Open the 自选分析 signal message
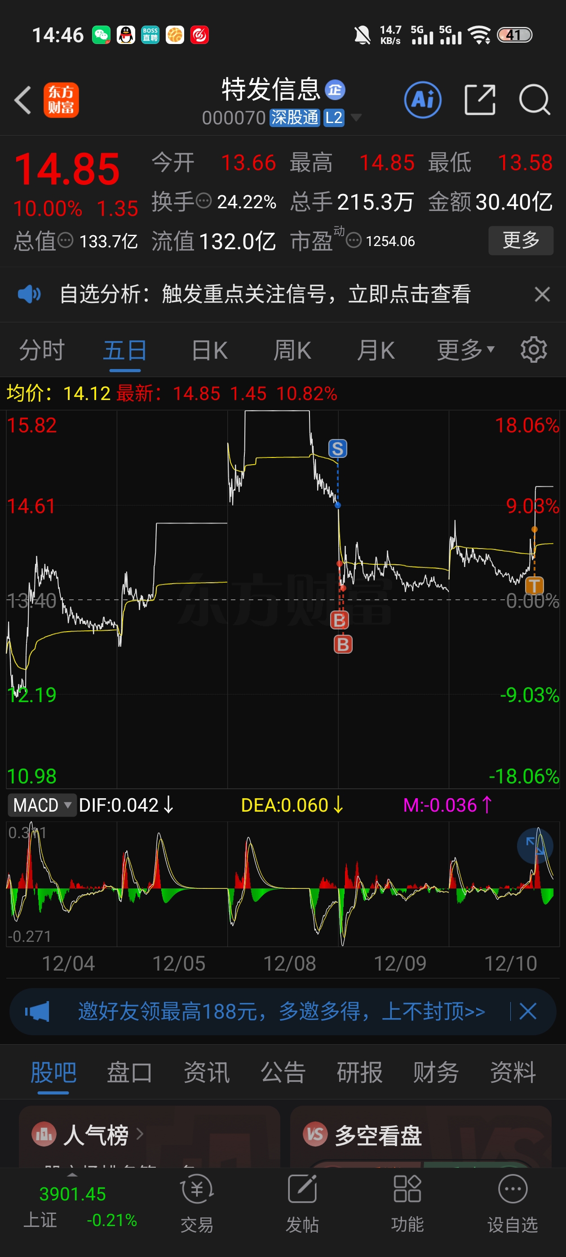The width and height of the screenshot is (566, 1257). pyautogui.click(x=265, y=294)
